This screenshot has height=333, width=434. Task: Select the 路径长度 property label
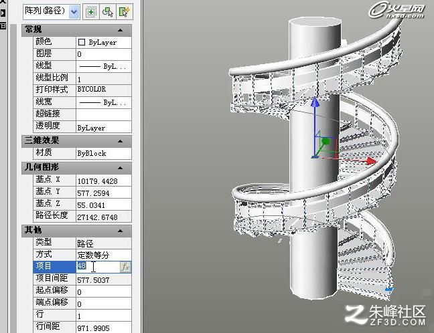[x=52, y=215]
